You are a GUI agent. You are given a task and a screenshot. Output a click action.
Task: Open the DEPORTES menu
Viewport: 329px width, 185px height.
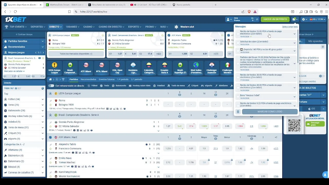[38, 27]
